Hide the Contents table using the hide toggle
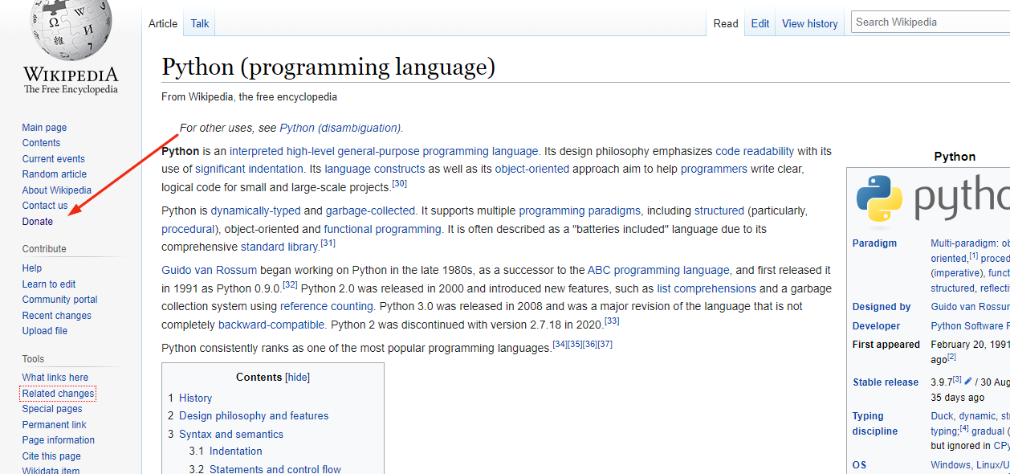The width and height of the screenshot is (1010, 474). (298, 377)
